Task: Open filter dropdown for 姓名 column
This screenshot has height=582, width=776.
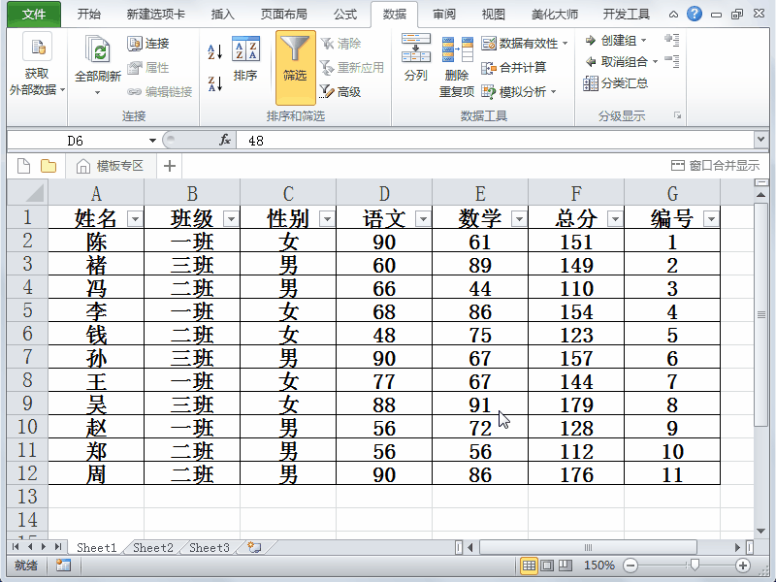Action: tap(135, 218)
